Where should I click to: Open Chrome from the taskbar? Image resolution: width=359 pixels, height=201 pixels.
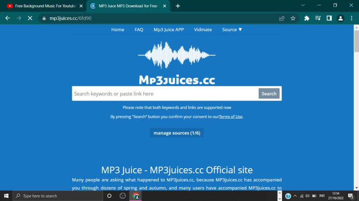point(136,196)
